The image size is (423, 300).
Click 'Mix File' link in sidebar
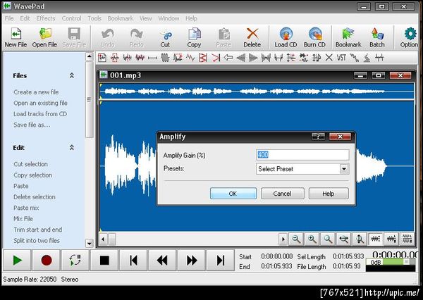tap(23, 218)
